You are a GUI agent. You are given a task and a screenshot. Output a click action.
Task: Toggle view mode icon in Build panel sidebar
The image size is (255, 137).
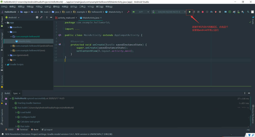6,99
